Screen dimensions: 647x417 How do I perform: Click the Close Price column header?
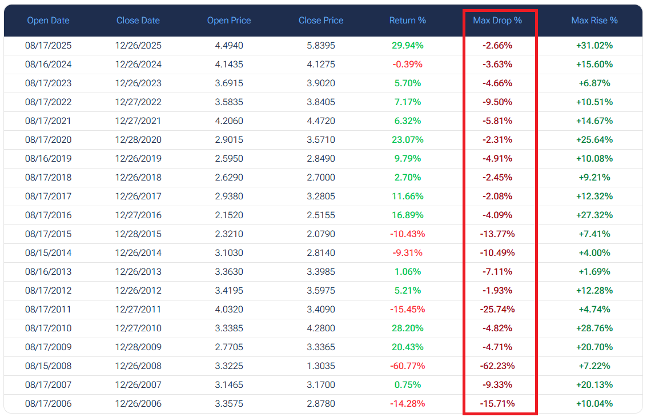[320, 20]
